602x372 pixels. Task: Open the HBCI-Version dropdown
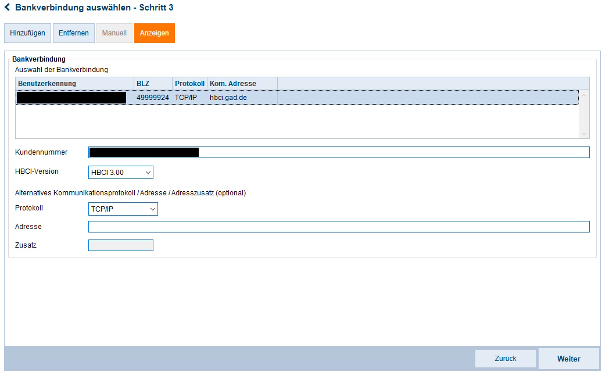[x=121, y=173]
